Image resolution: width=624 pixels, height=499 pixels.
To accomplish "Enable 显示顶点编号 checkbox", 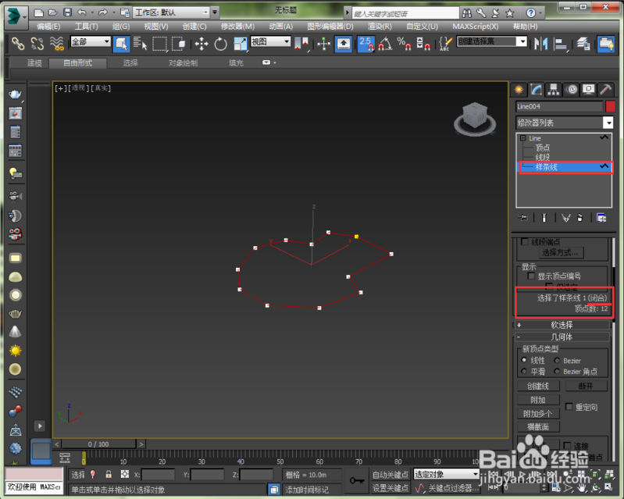I will 531,276.
